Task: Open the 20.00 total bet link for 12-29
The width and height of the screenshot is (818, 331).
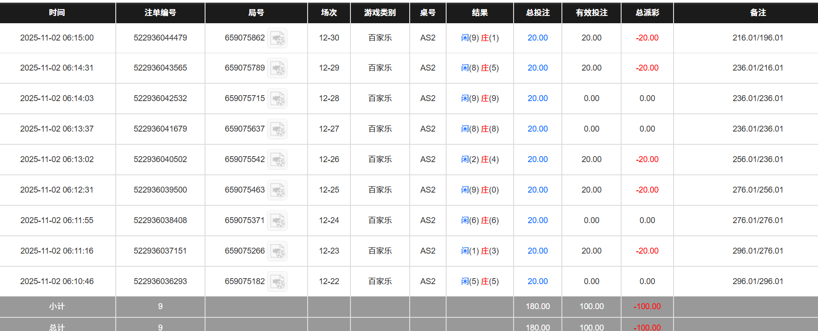Action: click(537, 68)
